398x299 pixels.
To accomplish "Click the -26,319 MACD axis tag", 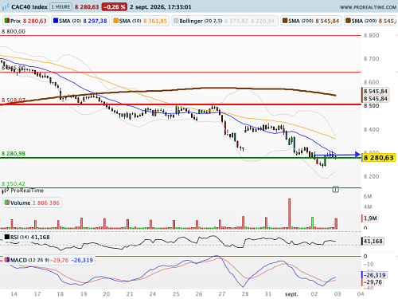I will pos(374,275).
